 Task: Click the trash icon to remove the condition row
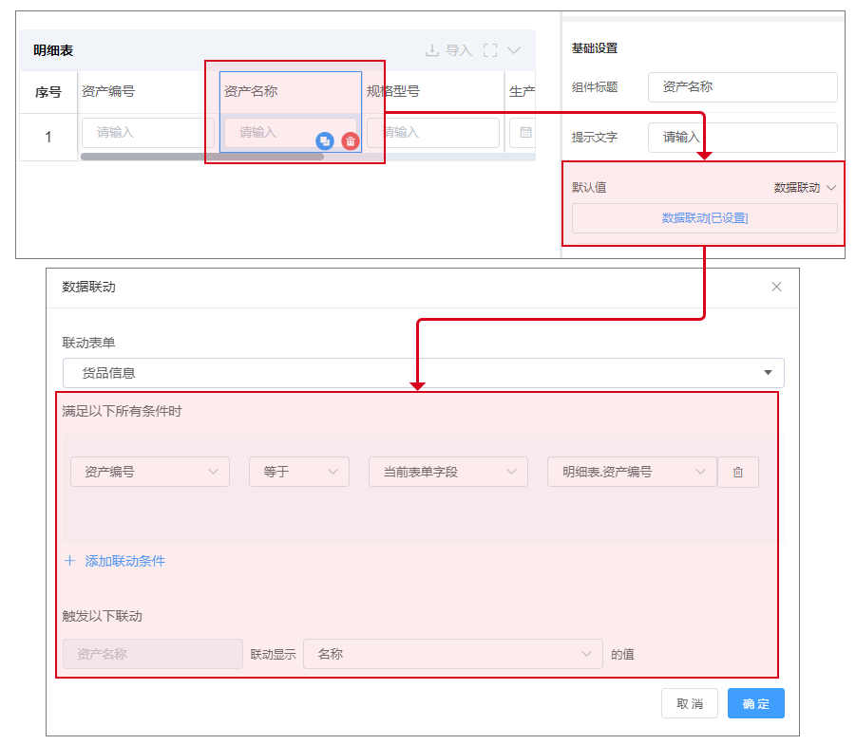738,472
